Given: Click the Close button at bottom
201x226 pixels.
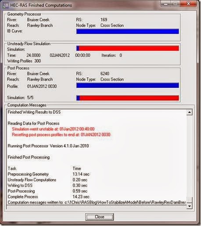Looking at the screenshot, I should (x=100, y=217).
